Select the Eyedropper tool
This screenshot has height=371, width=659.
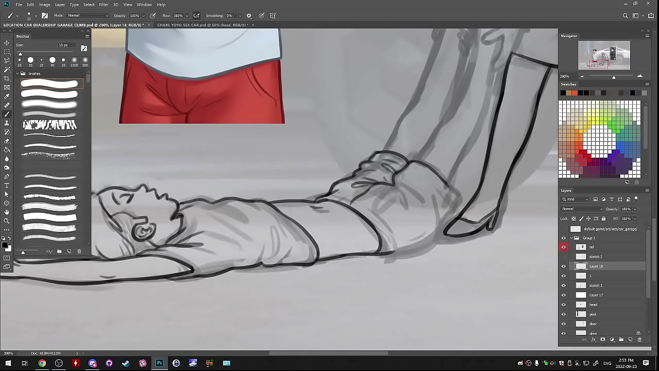7,96
